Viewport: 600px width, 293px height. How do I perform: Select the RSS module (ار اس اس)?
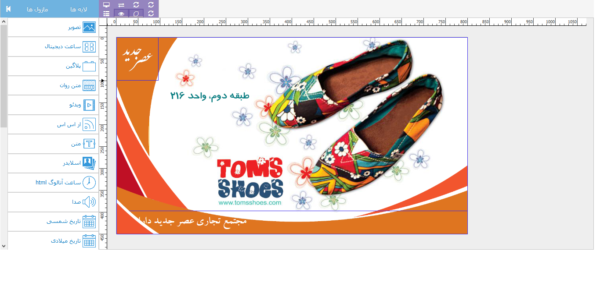53,124
